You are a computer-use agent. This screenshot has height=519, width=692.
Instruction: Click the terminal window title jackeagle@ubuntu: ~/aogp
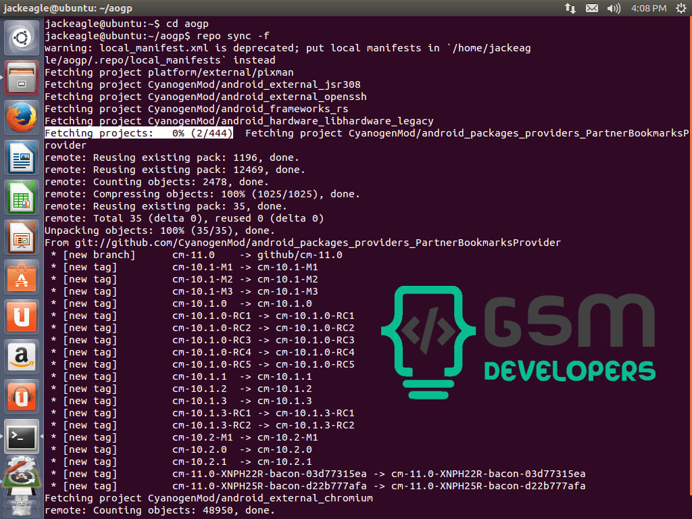point(68,8)
